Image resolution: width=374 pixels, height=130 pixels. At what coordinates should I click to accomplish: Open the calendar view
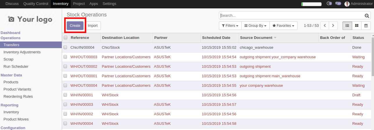366,26
